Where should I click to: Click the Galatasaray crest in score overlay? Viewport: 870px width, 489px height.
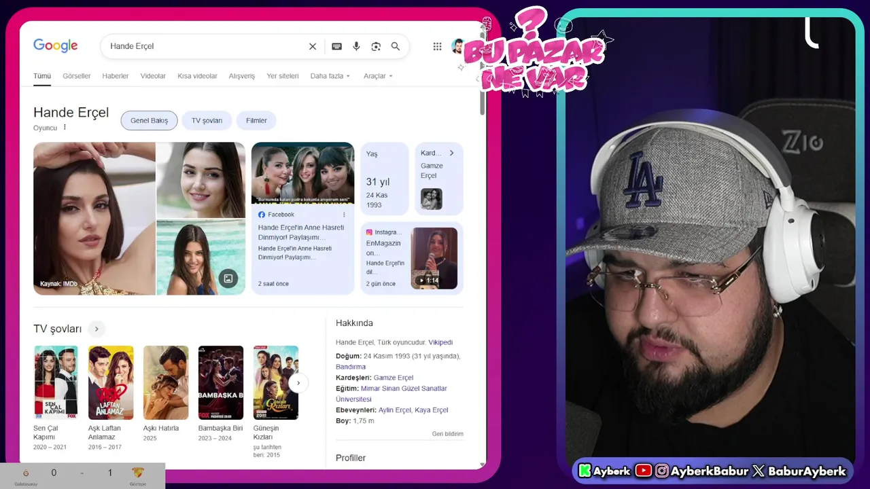tap(26, 473)
